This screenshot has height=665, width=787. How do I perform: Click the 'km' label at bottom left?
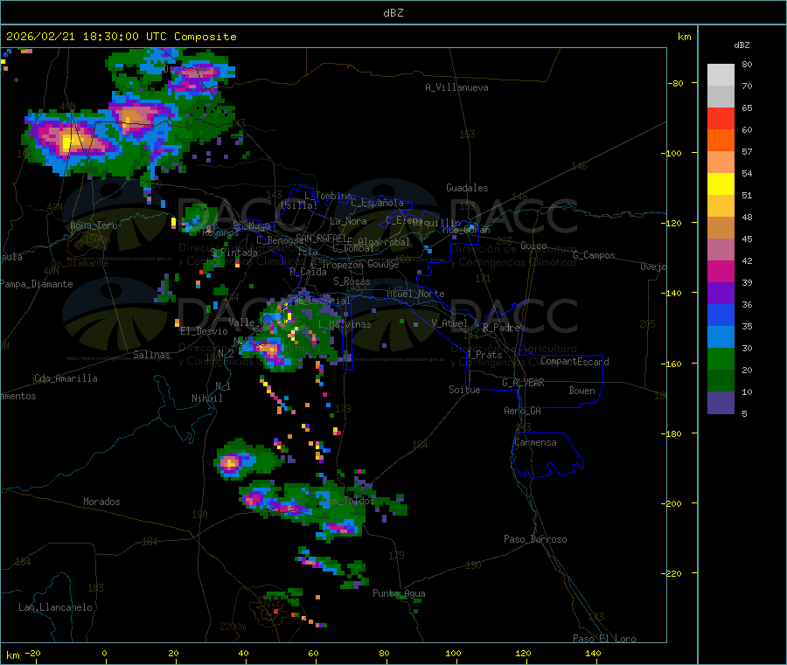[12, 655]
